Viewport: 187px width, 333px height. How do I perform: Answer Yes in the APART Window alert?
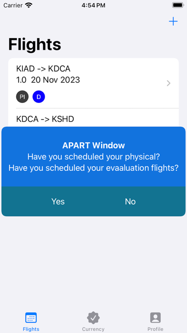tap(58, 201)
